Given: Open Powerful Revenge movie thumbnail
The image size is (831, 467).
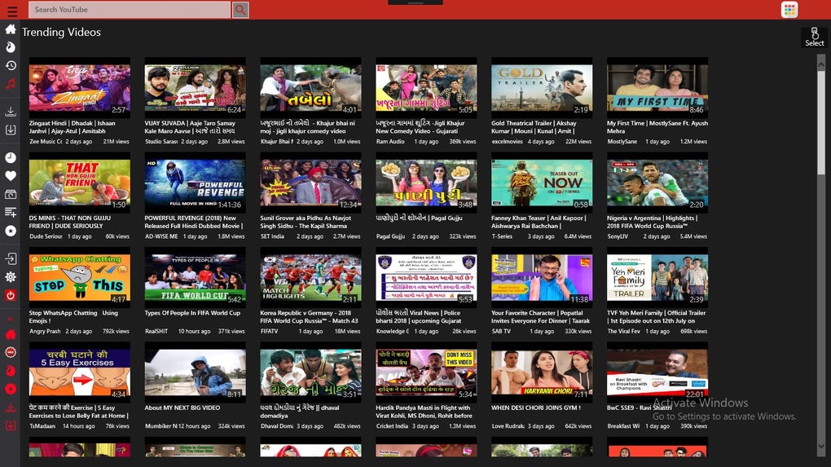Looking at the screenshot, I should click(195, 183).
